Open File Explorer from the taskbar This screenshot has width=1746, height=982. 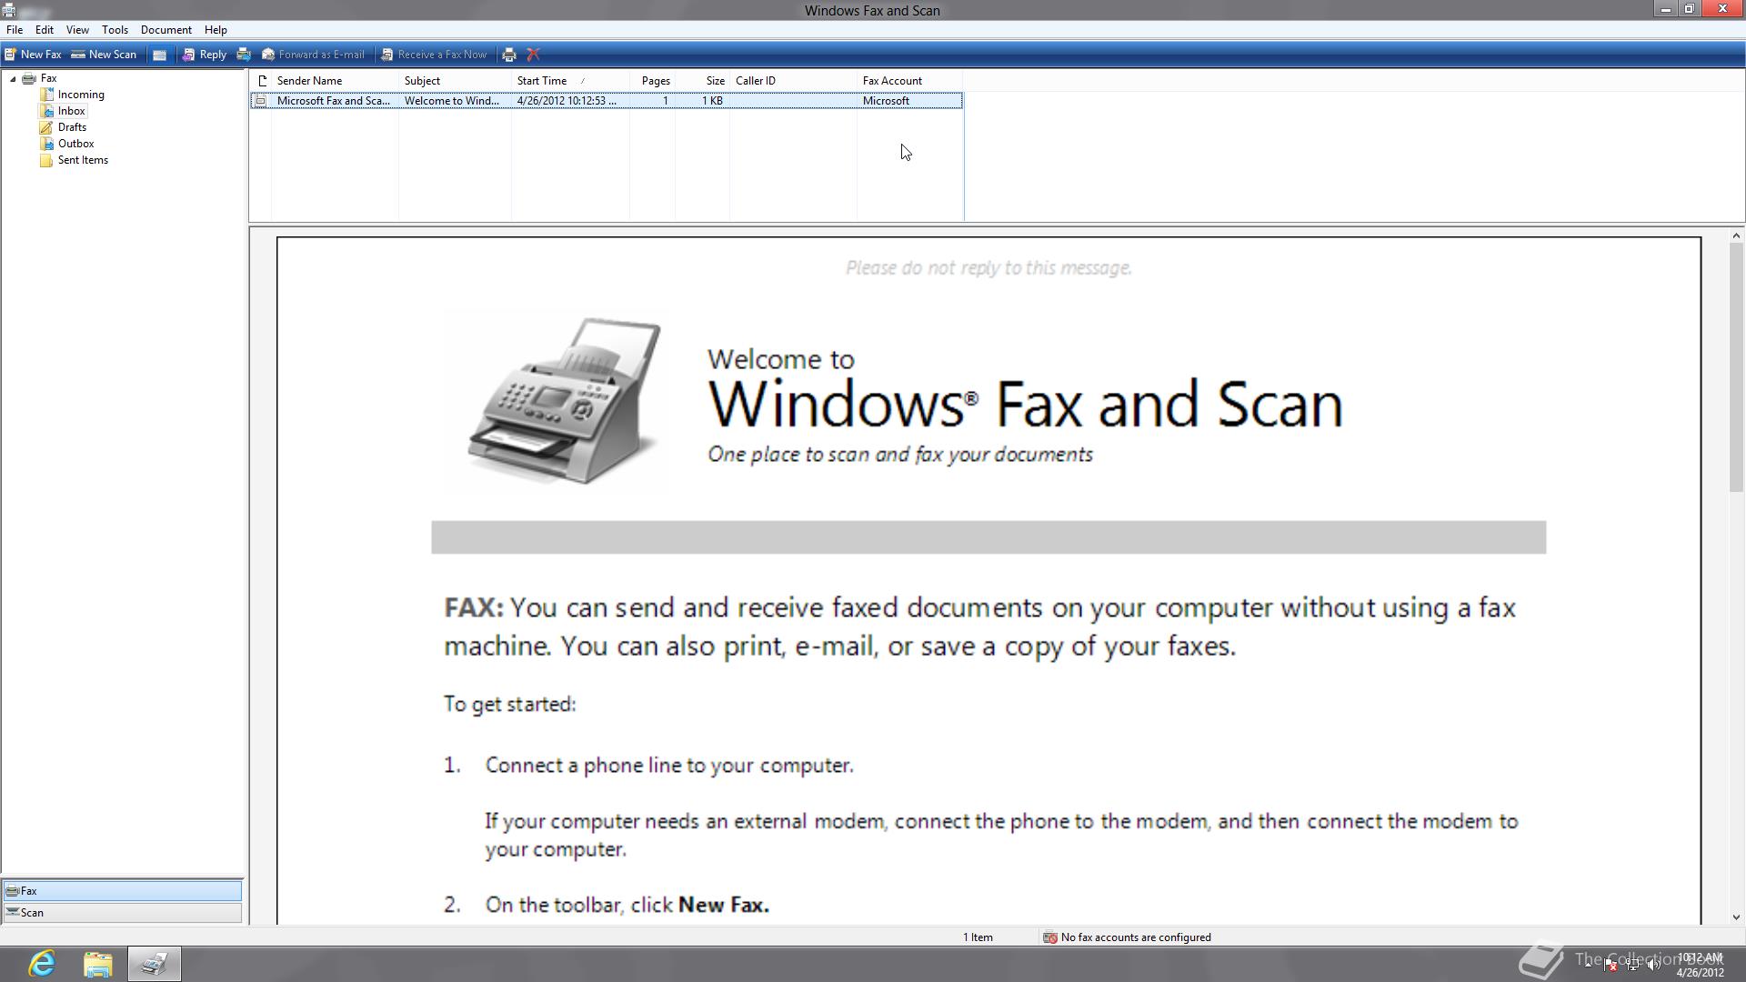[98, 964]
